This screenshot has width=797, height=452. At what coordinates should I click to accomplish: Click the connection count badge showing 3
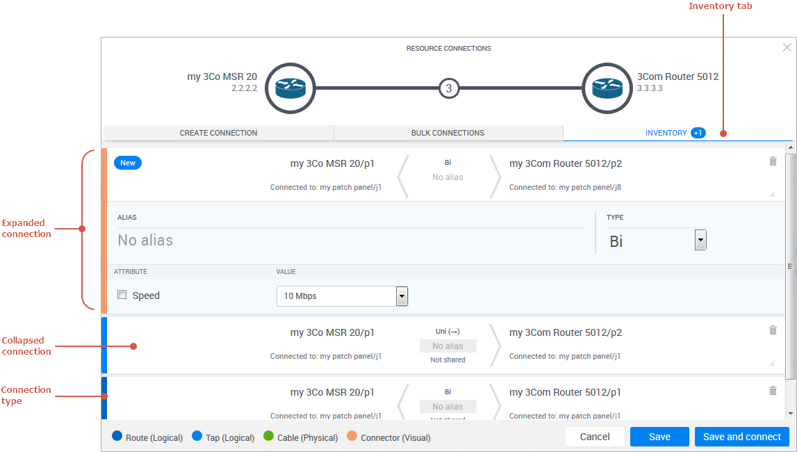click(x=449, y=88)
